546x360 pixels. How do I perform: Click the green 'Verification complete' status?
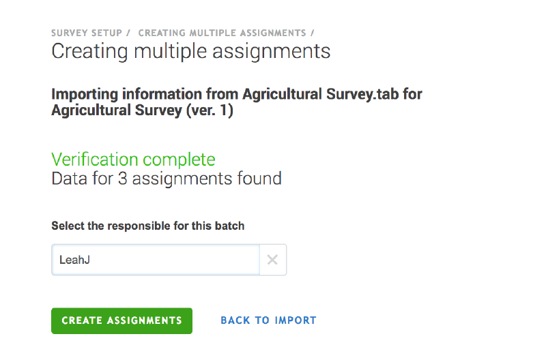[133, 160]
